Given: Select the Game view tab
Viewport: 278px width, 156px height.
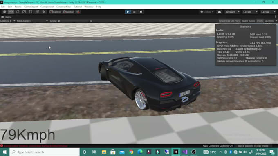Looking at the screenshot, I should point(7,17).
